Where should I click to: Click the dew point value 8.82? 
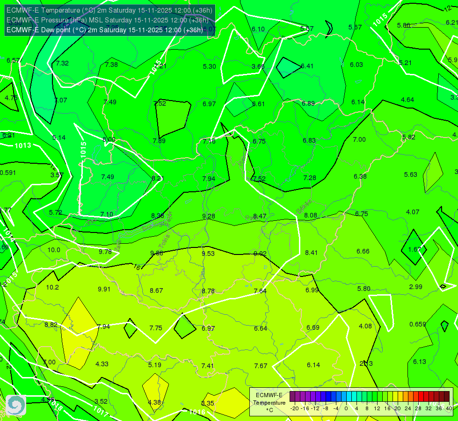coord(51,325)
